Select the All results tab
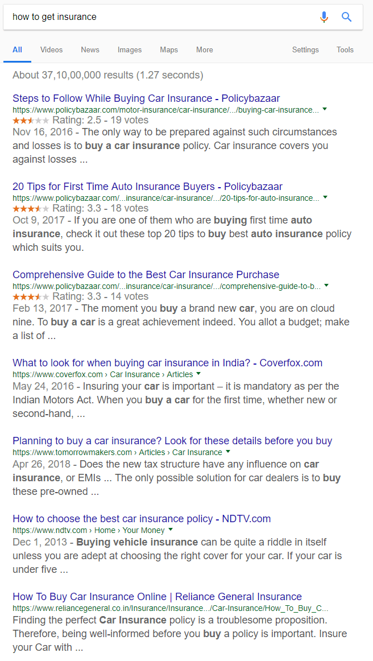 tap(17, 50)
